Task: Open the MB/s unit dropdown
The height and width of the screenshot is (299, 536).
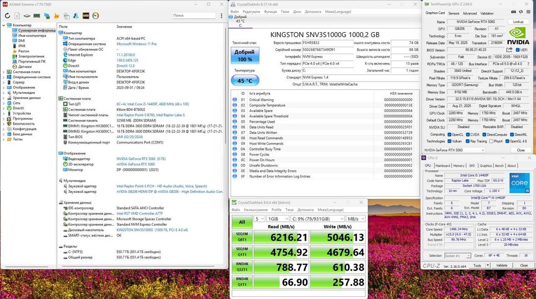Action: coord(355,219)
